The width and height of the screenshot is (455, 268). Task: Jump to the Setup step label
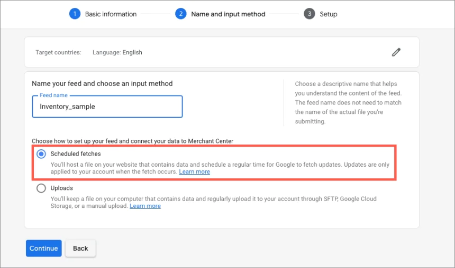(328, 14)
